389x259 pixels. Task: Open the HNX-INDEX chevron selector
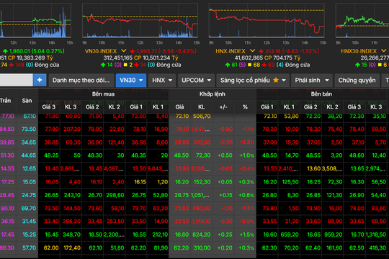coord(252,51)
